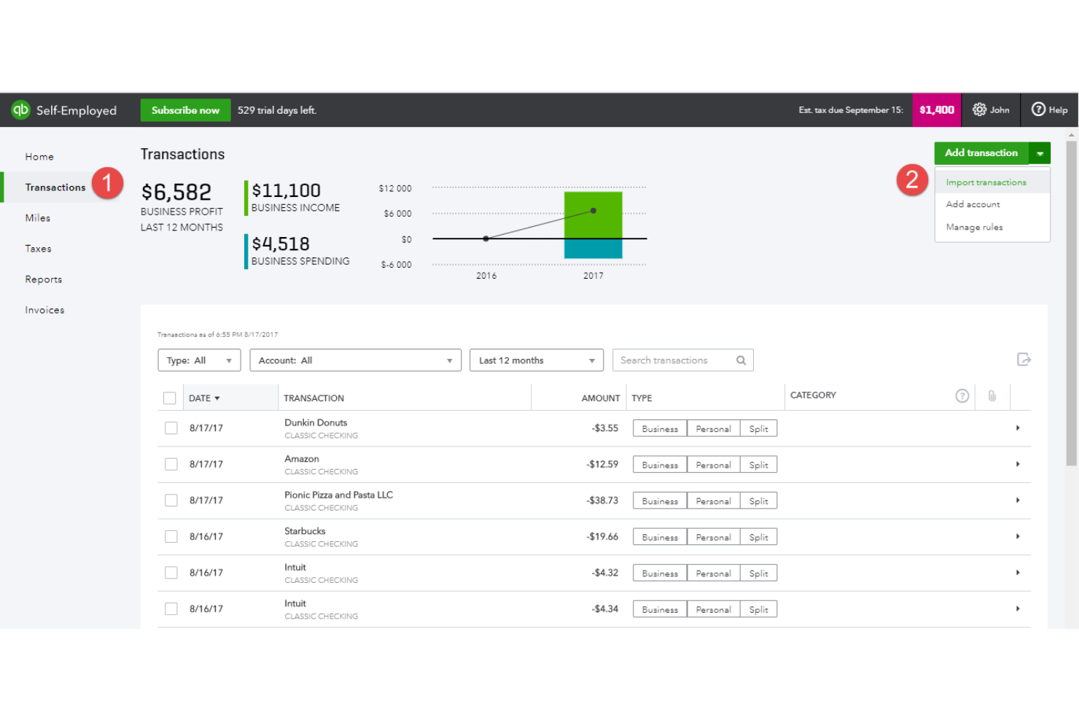Click the teal 2017 spending bar

click(593, 249)
